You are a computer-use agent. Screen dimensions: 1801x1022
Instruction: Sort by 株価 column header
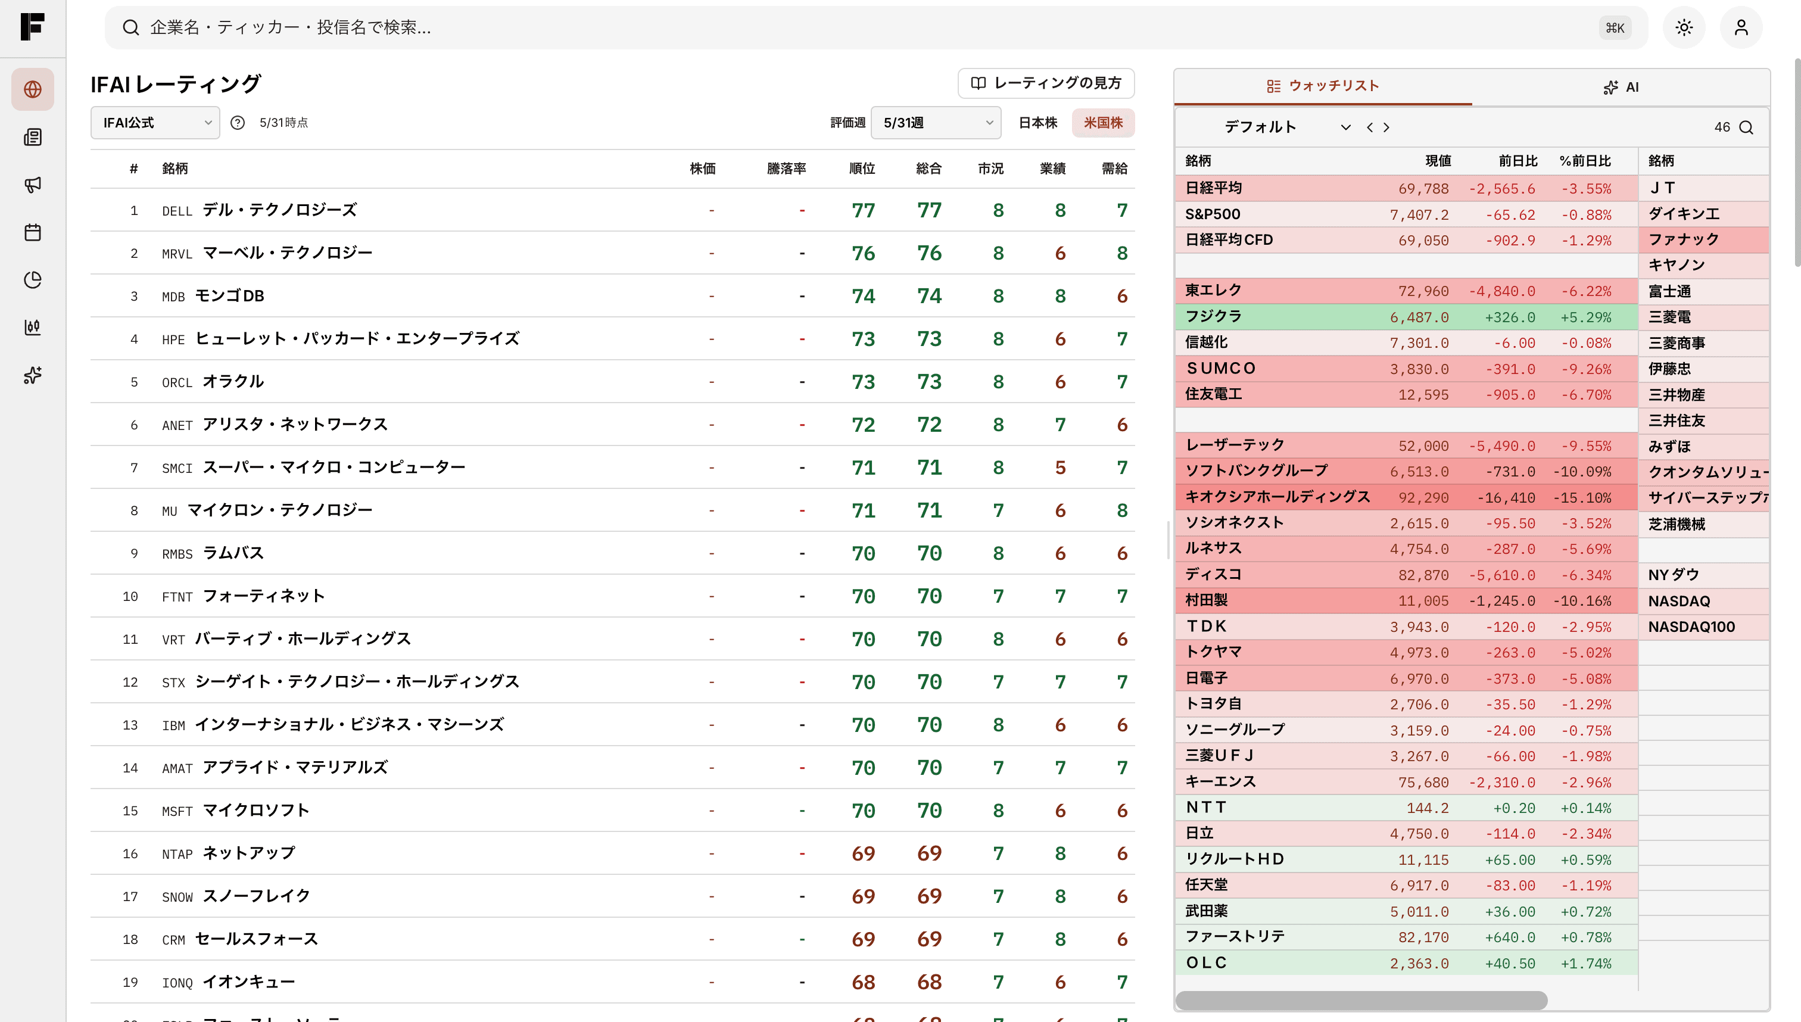[702, 169]
